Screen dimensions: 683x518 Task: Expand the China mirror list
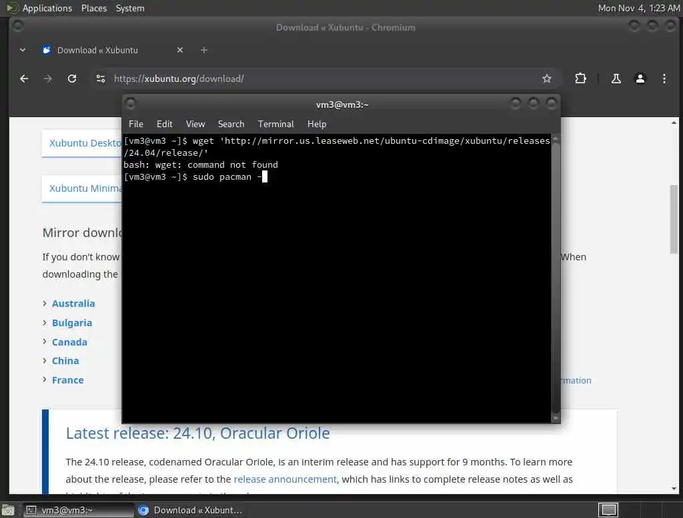click(x=65, y=361)
